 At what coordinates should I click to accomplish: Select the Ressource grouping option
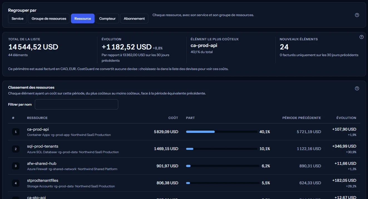pos(83,19)
